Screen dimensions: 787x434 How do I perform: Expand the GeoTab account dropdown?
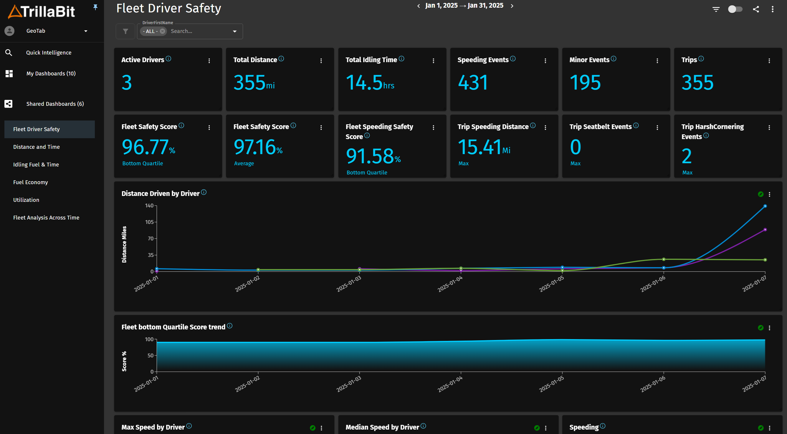[x=85, y=31]
